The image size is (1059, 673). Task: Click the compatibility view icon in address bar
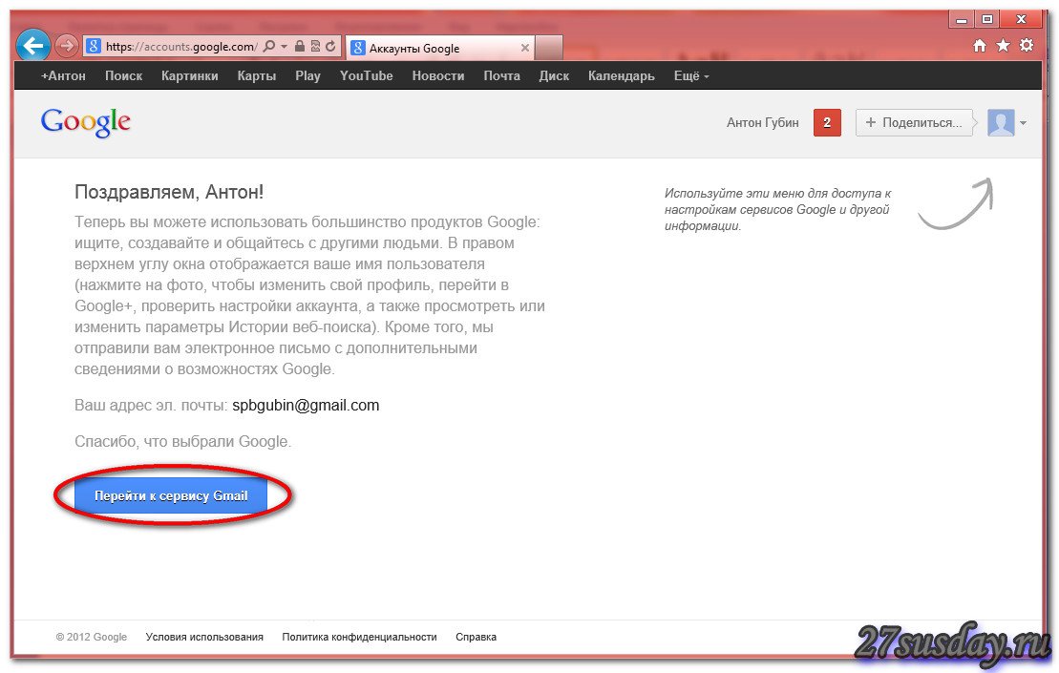pyautogui.click(x=315, y=46)
